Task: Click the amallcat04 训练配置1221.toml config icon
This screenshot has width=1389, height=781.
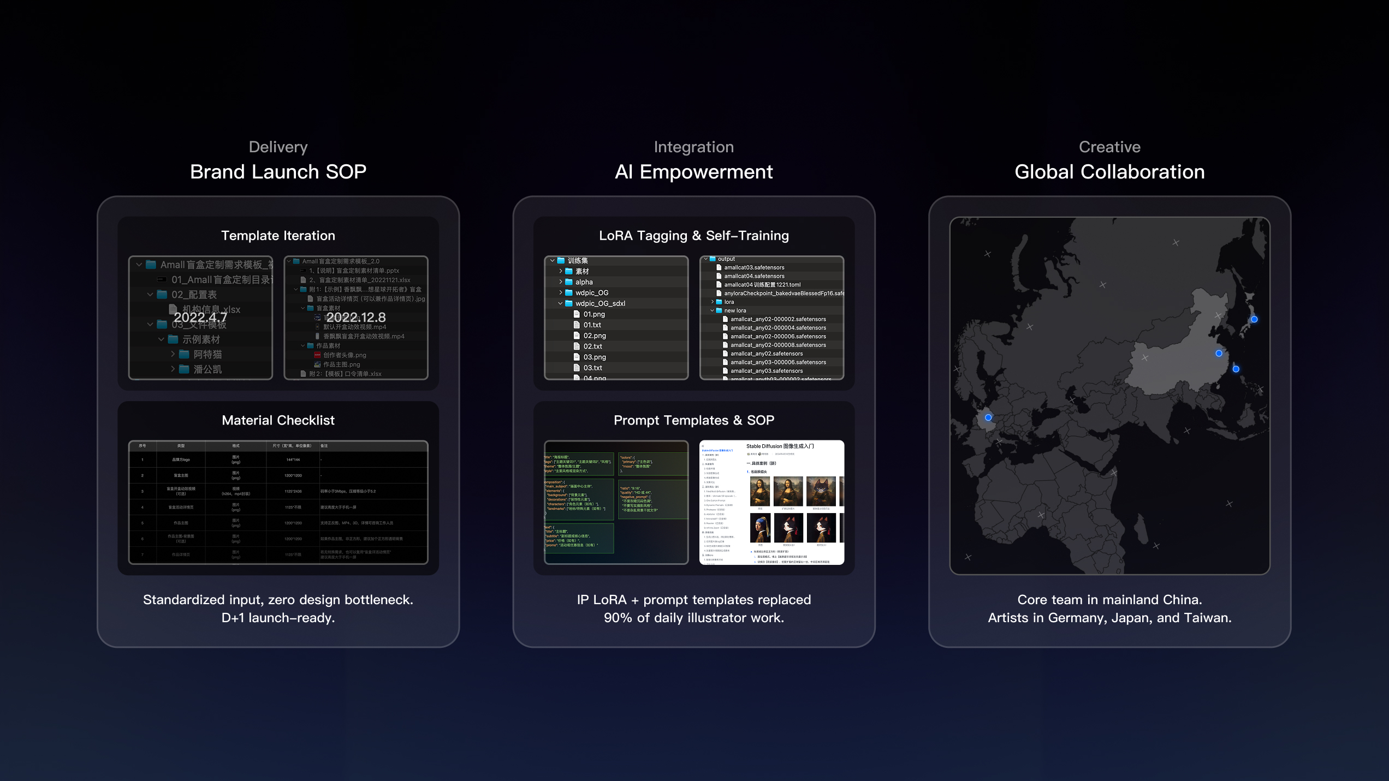Action: click(x=719, y=284)
